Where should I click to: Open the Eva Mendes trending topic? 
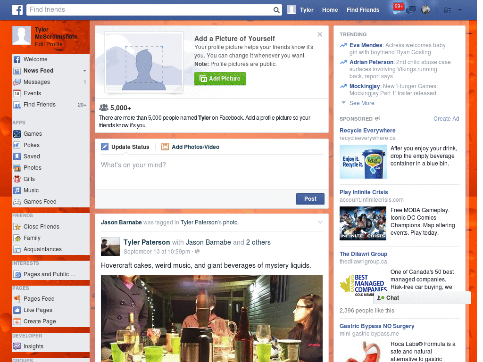click(x=366, y=45)
